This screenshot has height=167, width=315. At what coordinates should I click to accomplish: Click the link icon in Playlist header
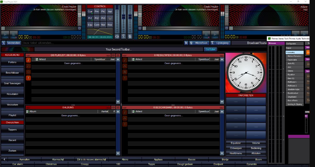113,55
